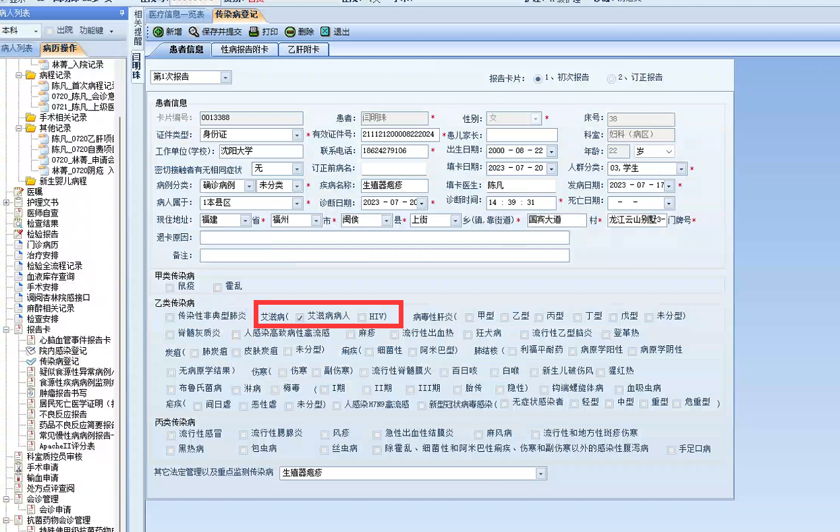Screen dimensions: 840x532
Task: Click 保存并提交 magnifier toolbar icon
Action: (x=194, y=32)
